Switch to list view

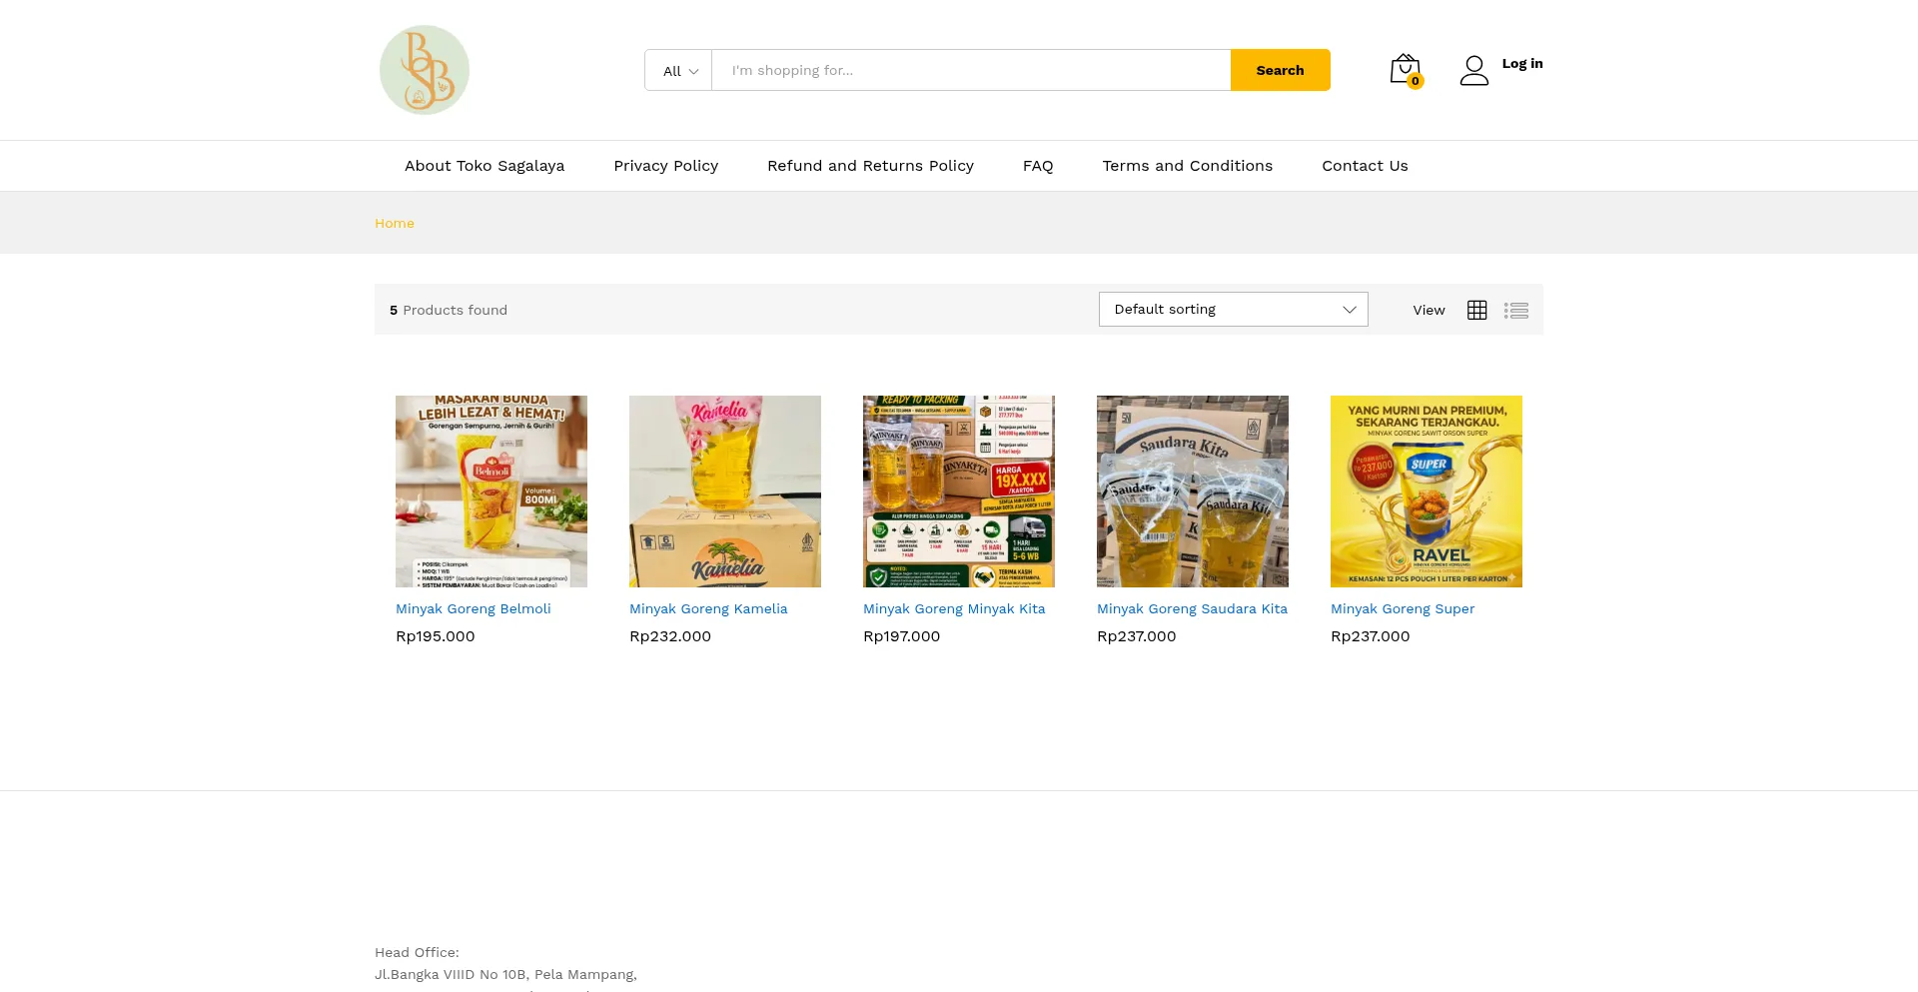[1516, 310]
